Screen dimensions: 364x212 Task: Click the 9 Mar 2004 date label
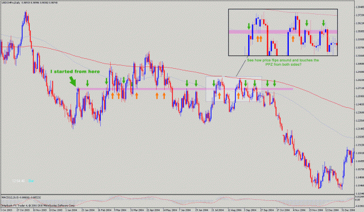click(x=120, y=210)
